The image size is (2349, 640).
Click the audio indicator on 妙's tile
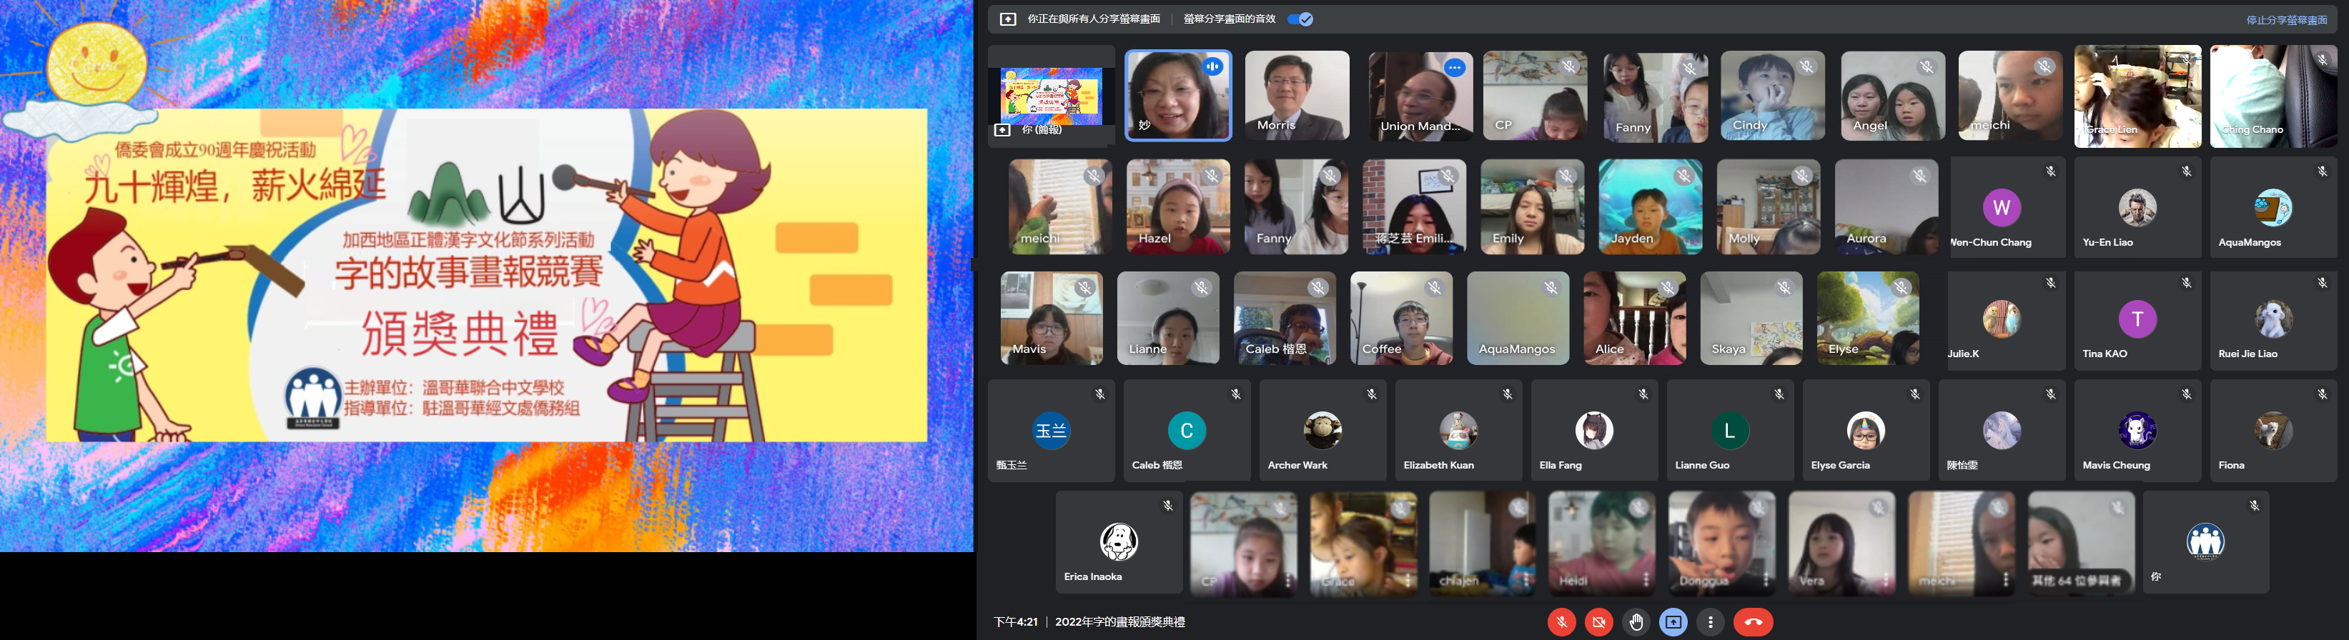pos(1213,66)
